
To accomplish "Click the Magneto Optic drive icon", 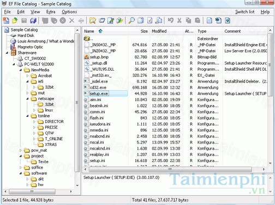I will [x=13, y=47].
